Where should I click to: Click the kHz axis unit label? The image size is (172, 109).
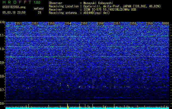[x=2, y=22]
